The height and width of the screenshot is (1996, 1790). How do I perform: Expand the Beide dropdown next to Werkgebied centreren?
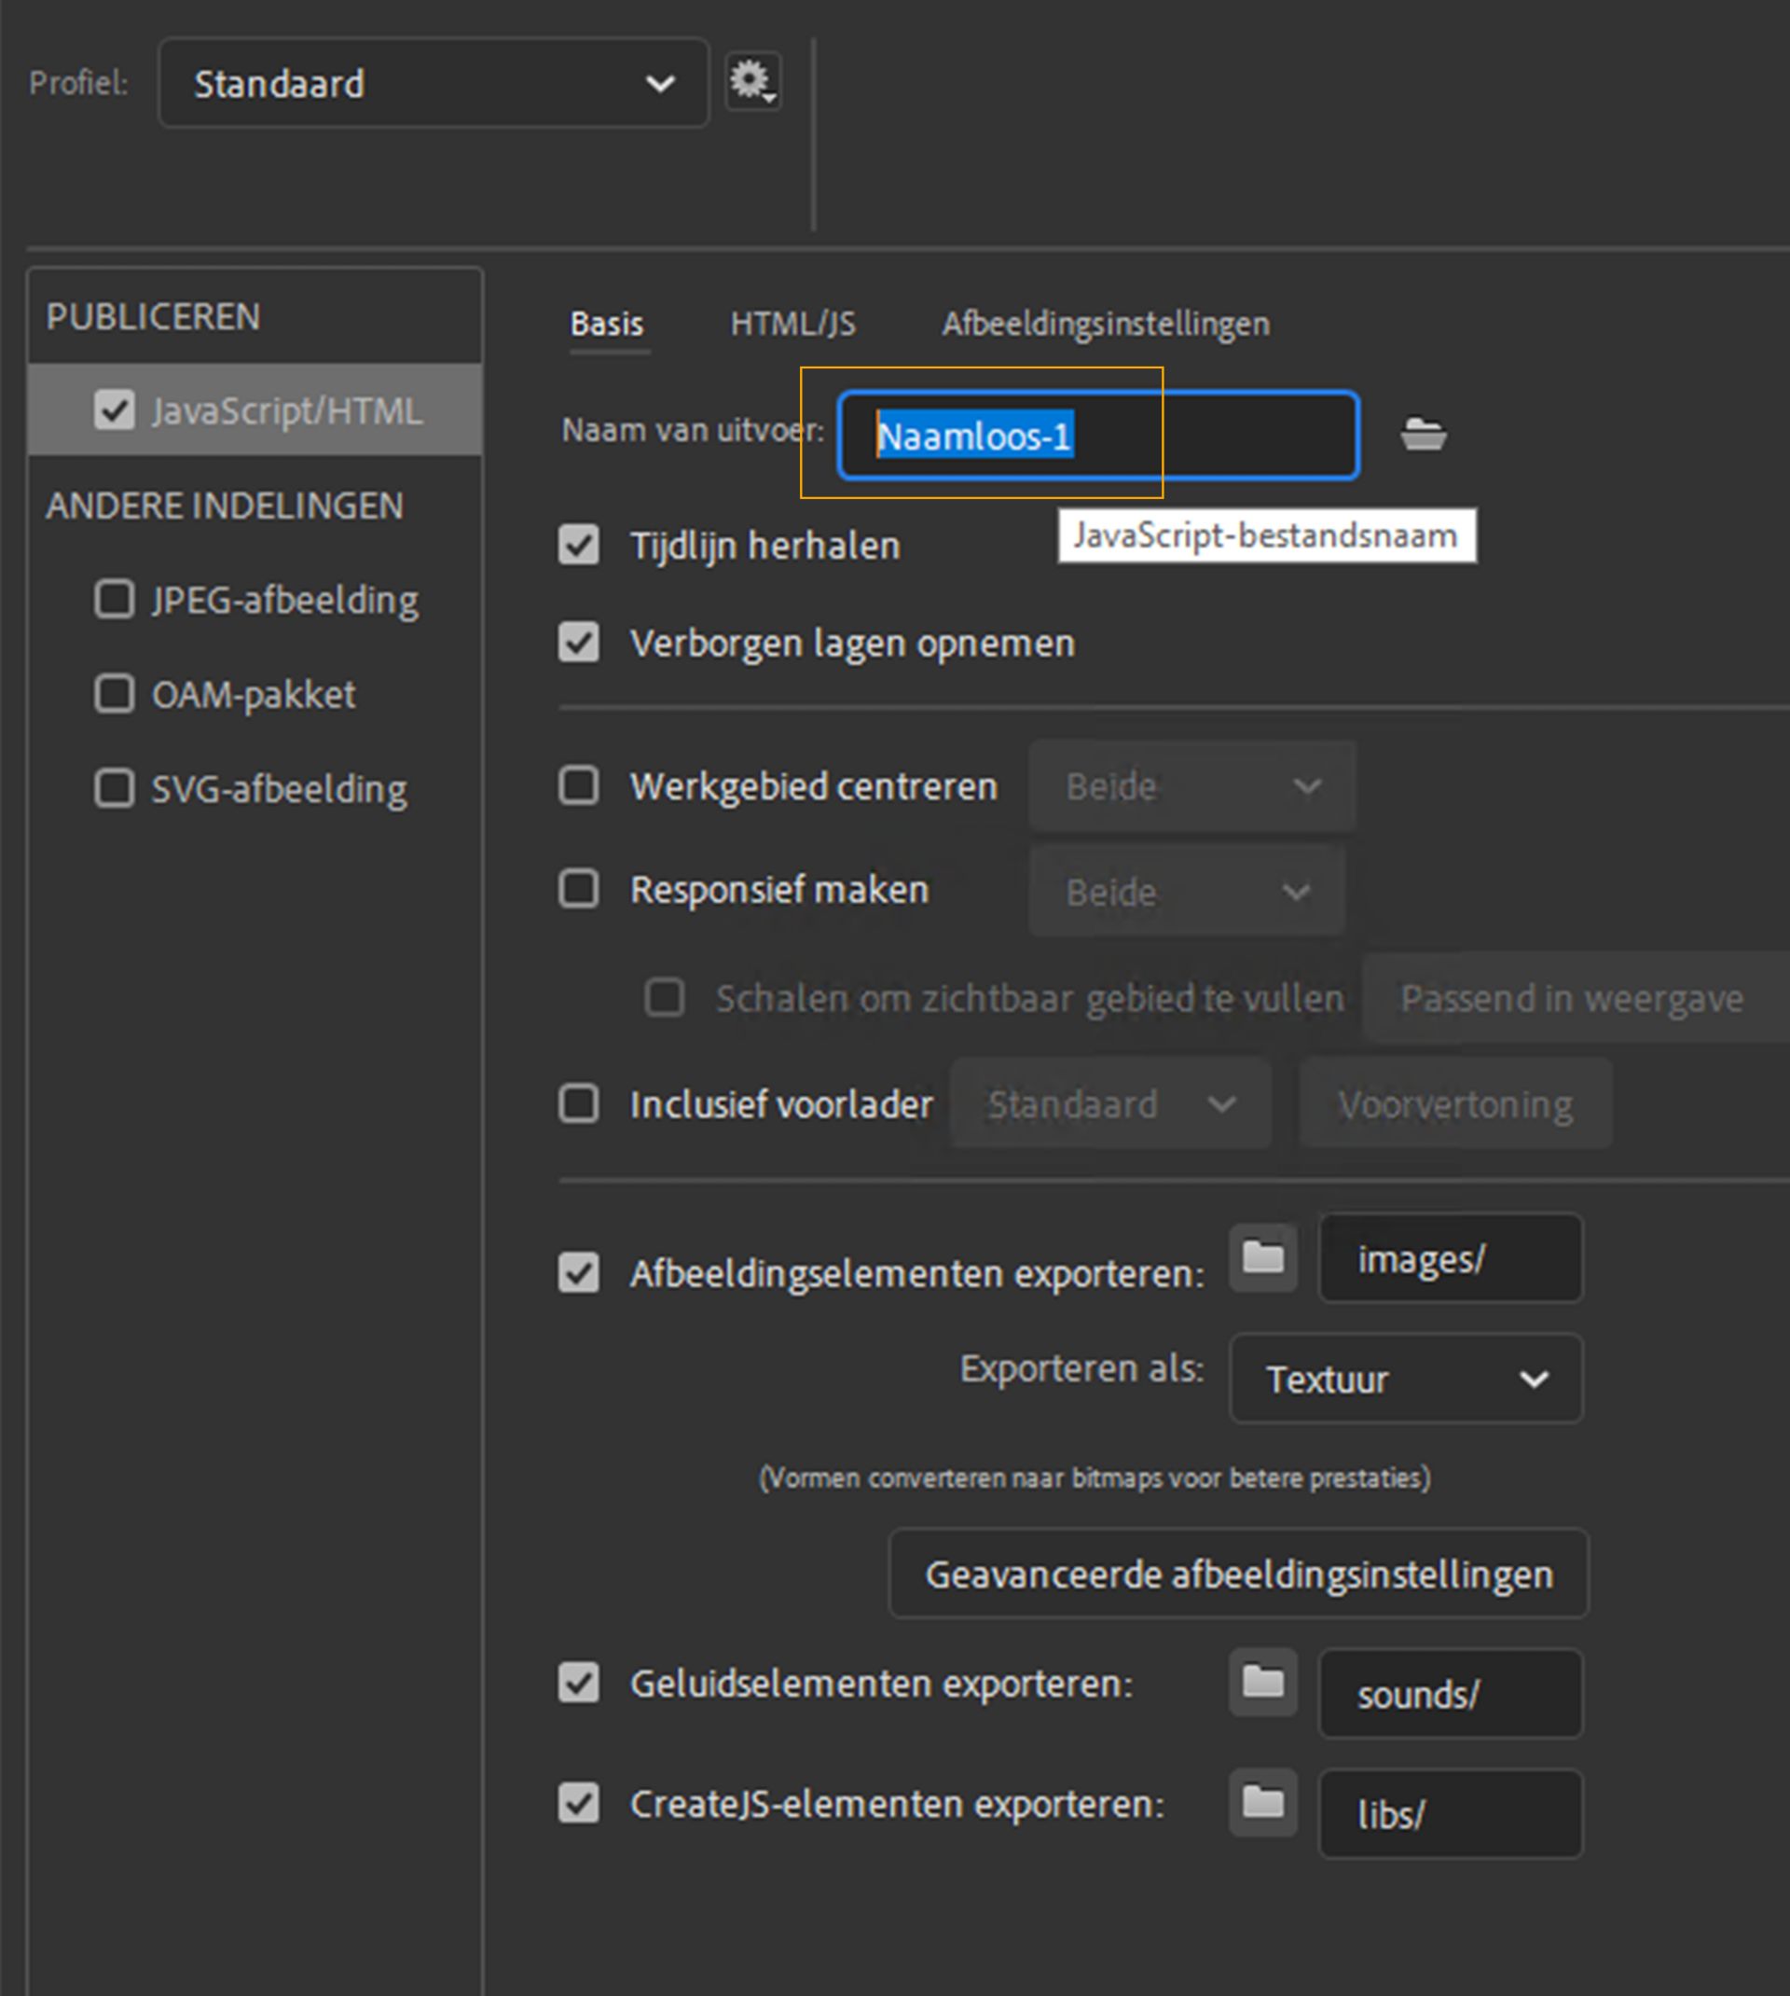[1192, 786]
